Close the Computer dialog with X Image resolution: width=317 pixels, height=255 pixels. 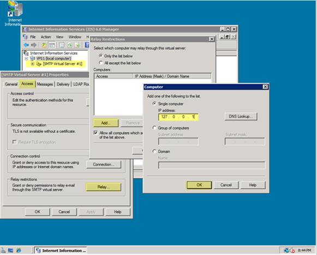tap(265, 87)
